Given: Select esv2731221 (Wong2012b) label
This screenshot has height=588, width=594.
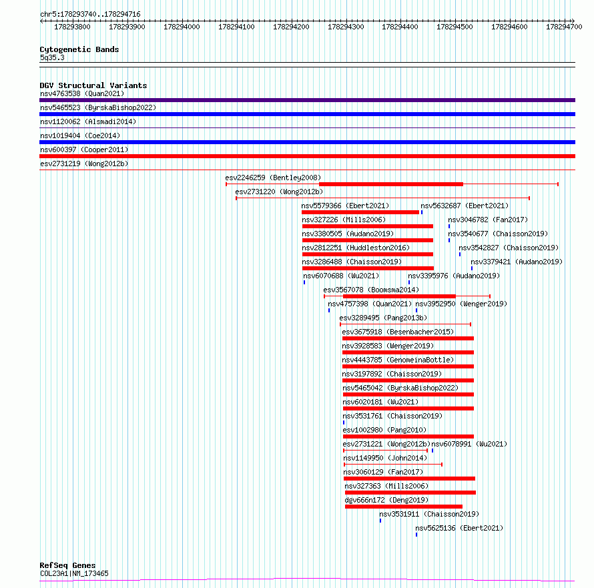Looking at the screenshot, I should pos(386,444).
